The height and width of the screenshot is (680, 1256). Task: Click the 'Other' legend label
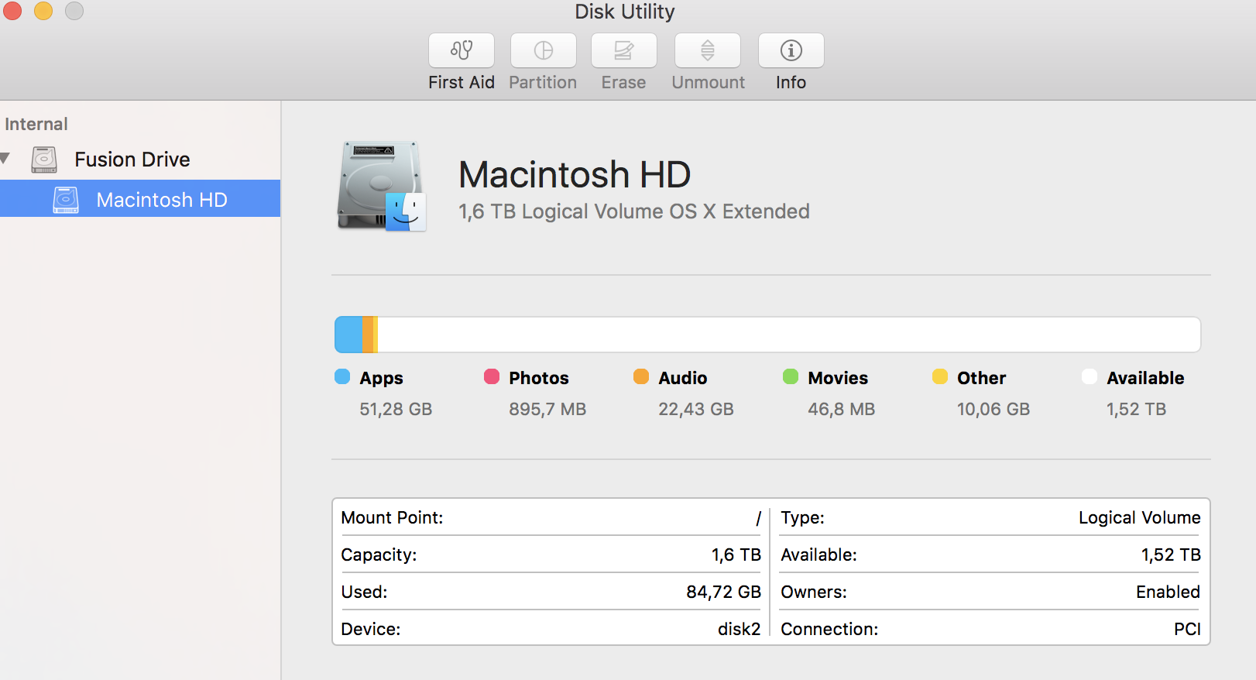pos(982,378)
